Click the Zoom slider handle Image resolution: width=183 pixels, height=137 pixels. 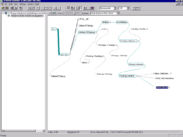tap(74, 13)
